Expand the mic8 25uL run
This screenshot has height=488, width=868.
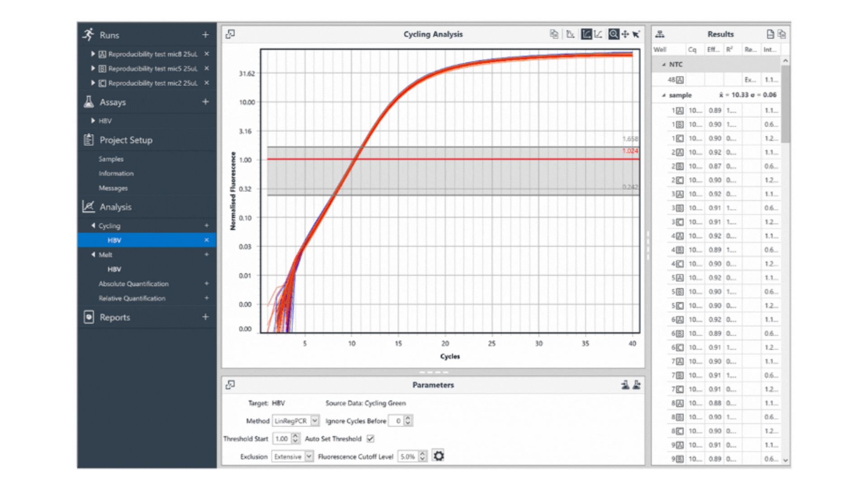pos(93,54)
